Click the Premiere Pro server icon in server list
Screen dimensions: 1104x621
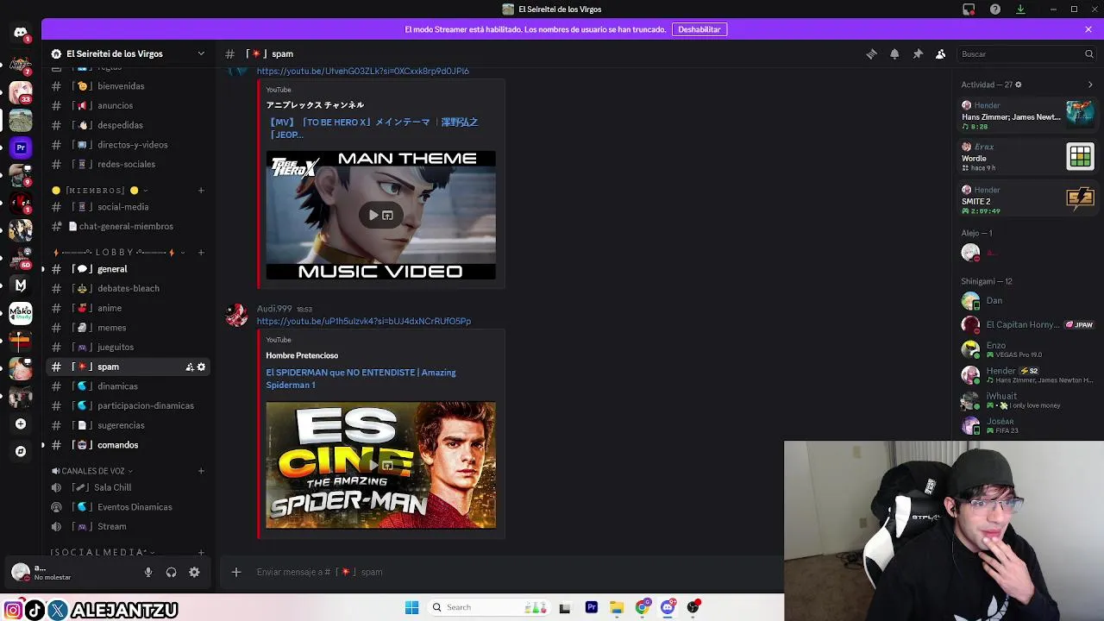coord(21,147)
